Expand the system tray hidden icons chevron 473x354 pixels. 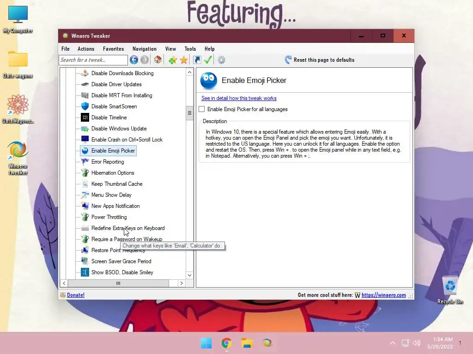click(393, 343)
